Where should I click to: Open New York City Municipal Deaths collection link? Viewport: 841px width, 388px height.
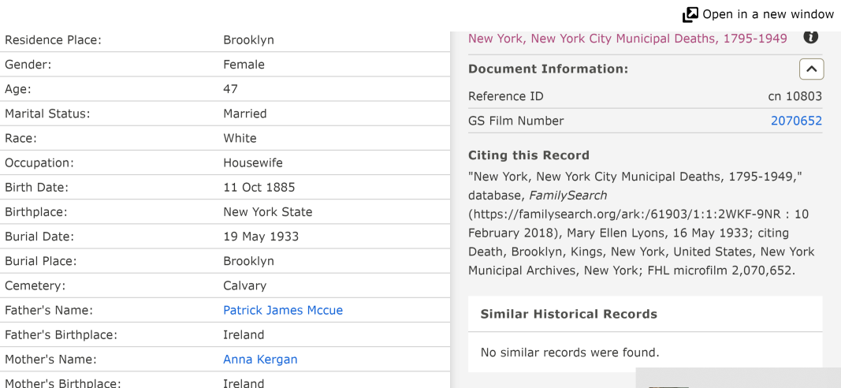pyautogui.click(x=627, y=39)
